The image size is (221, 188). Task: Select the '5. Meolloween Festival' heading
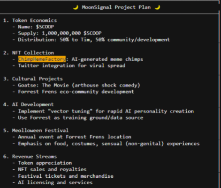[x=36, y=130]
